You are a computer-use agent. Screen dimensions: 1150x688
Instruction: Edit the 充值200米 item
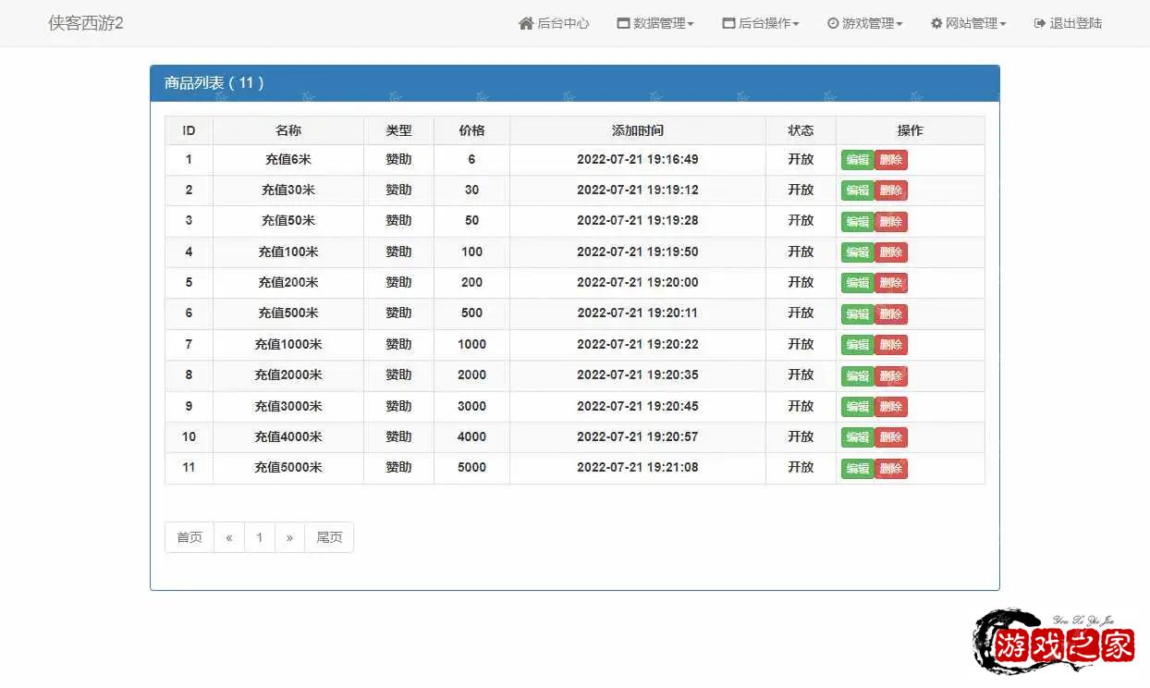pos(858,283)
